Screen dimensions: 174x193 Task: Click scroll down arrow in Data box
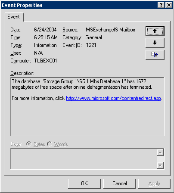160,165
